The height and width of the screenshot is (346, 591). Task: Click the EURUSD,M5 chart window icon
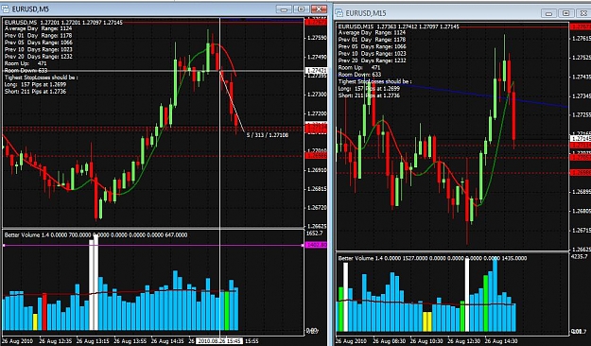pyautogui.click(x=6, y=9)
